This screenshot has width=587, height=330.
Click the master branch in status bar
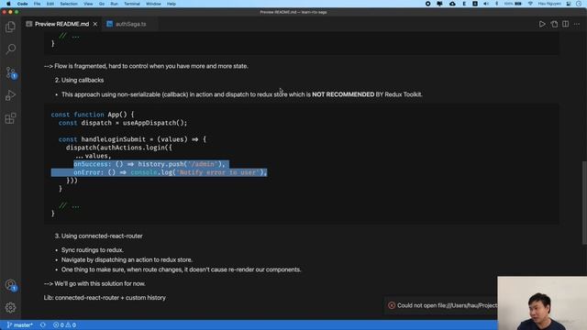coord(20,325)
